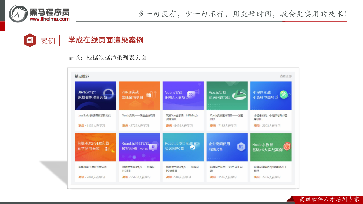This screenshot has width=363, height=204.
Task: Click the 2766人在学习 text
Action: pyautogui.click(x=271, y=177)
